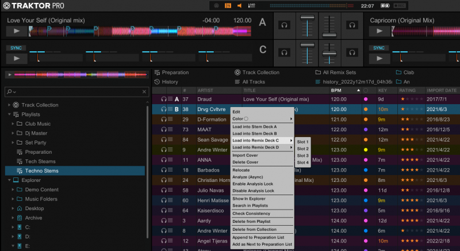Viewport: 460px width, 251px height.
Task: Click the header audio speaker icon
Action: click(239, 6)
